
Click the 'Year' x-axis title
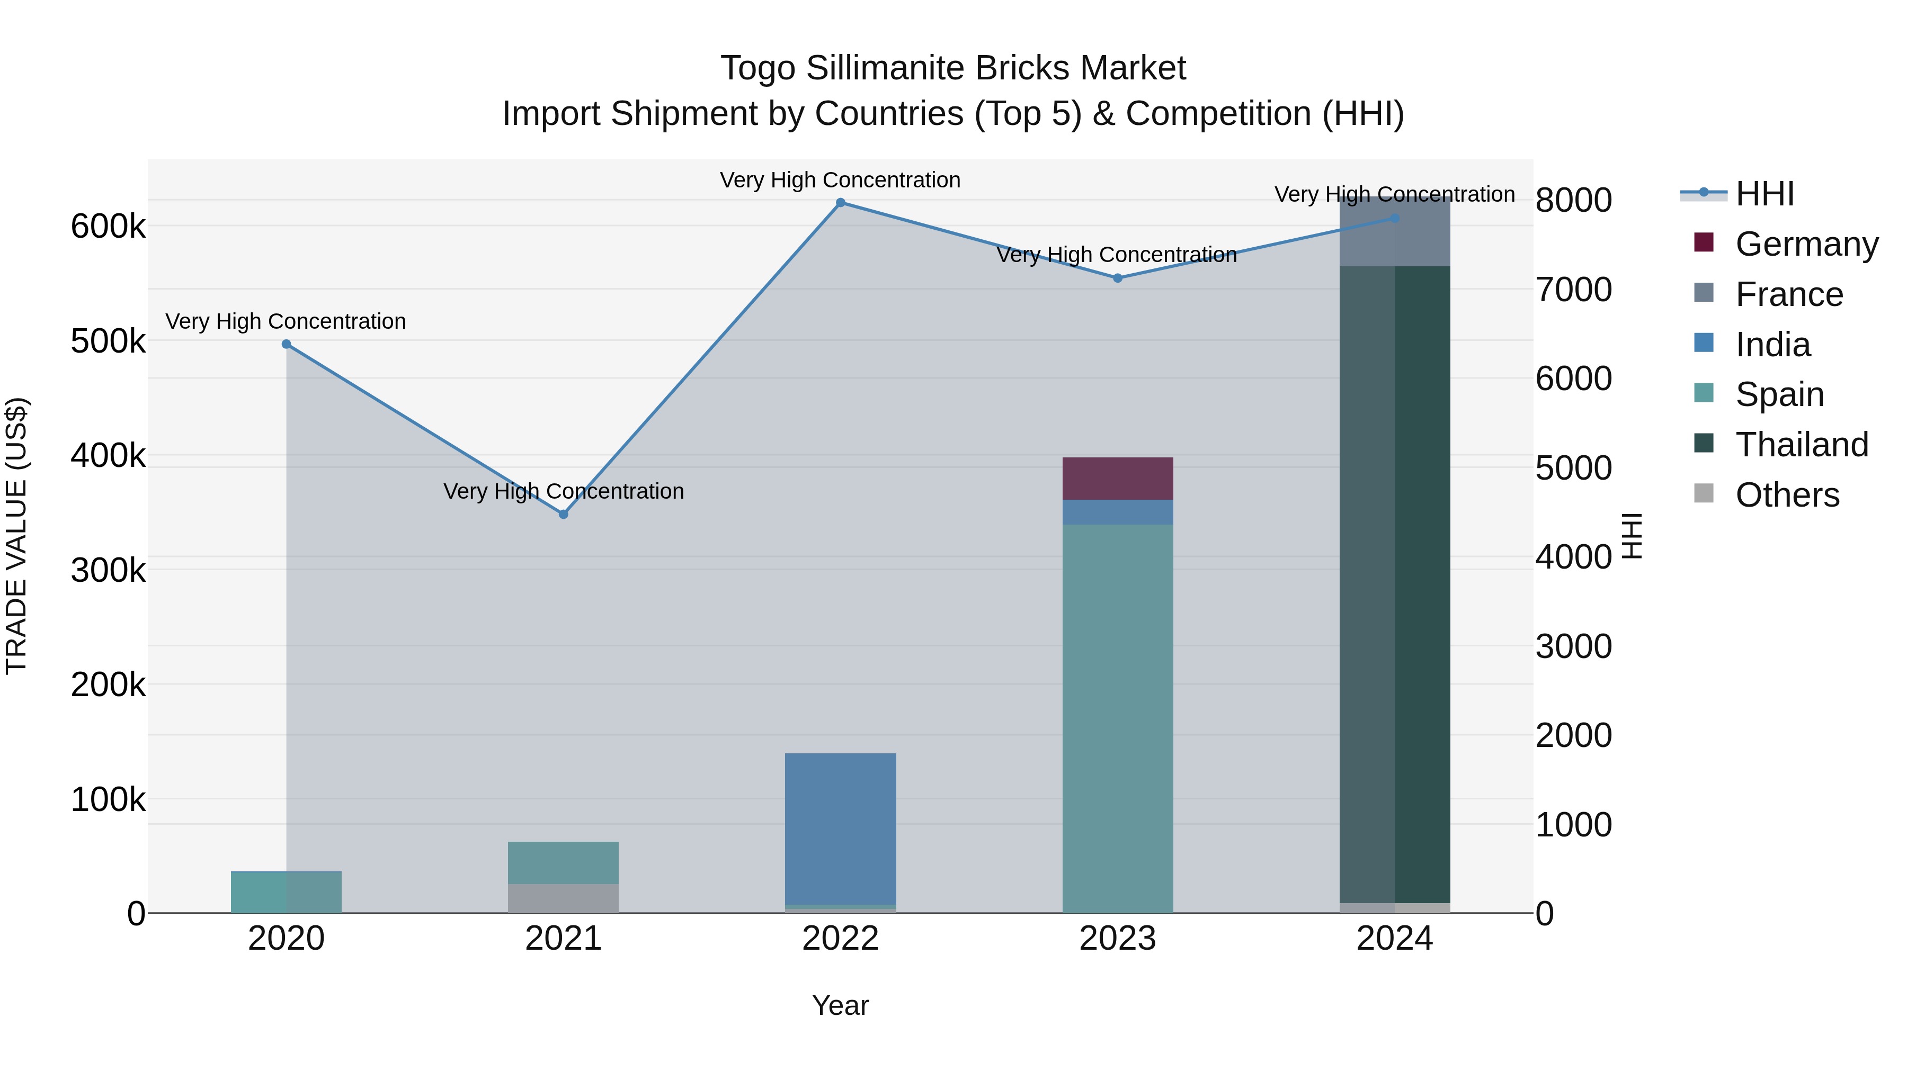click(x=840, y=1005)
